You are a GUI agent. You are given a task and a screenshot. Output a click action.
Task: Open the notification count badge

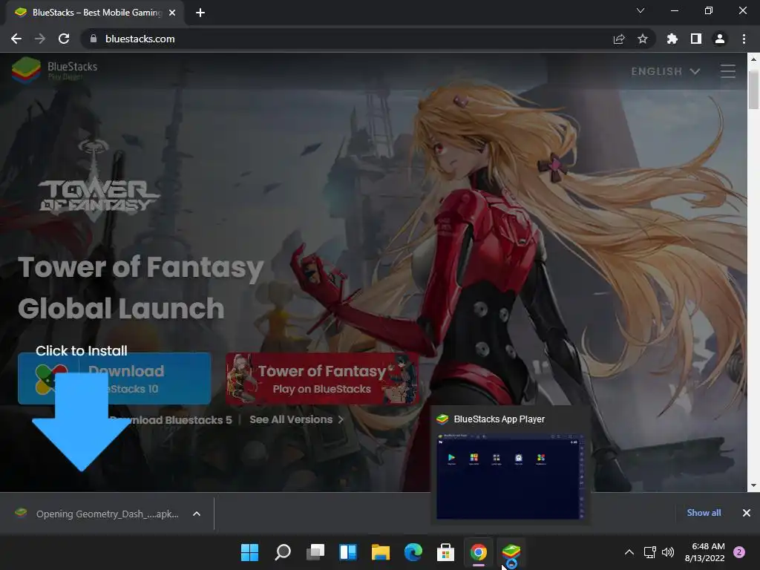pos(739,552)
